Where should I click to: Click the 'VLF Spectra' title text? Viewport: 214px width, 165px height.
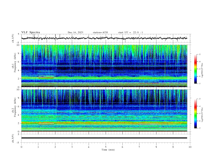pyautogui.click(x=31, y=32)
